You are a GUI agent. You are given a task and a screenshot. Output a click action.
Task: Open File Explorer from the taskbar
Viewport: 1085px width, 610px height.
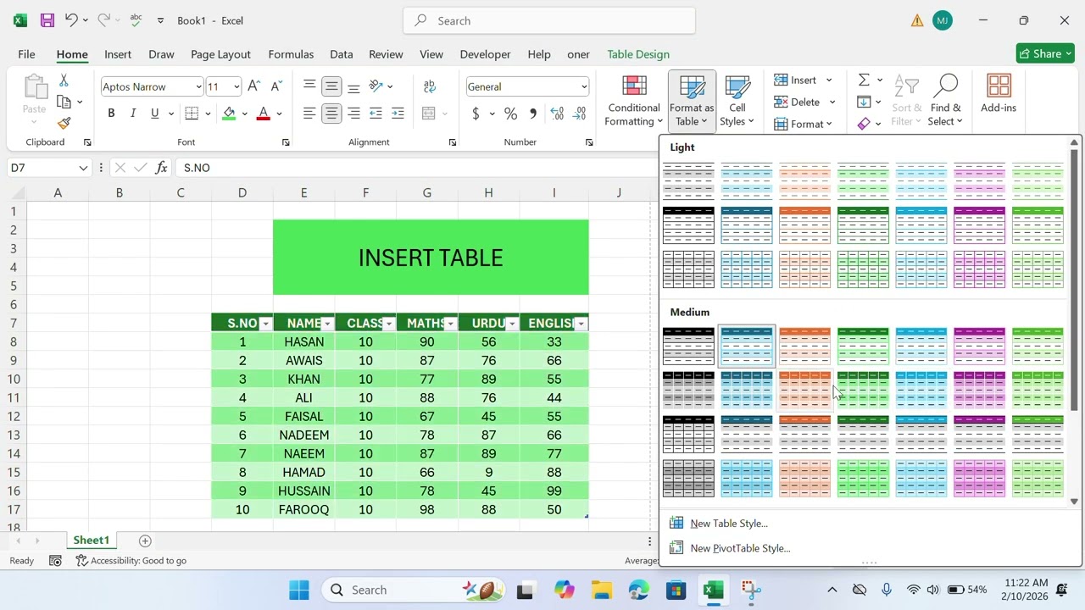click(x=602, y=590)
